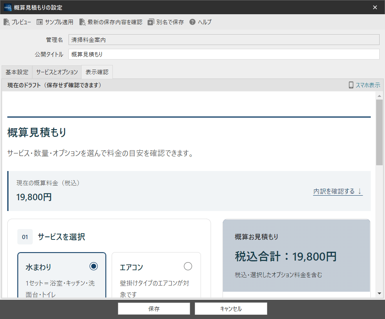Click the 別名で保存 plus icon
This screenshot has height=319, width=385.
[151, 22]
